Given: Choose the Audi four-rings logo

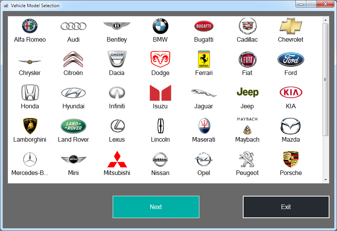Looking at the screenshot, I should click(73, 26).
